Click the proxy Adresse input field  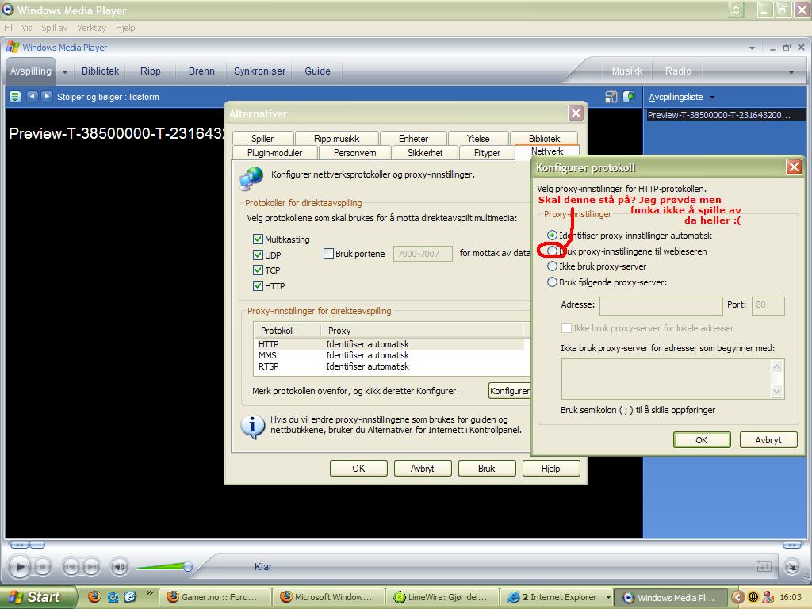[661, 305]
